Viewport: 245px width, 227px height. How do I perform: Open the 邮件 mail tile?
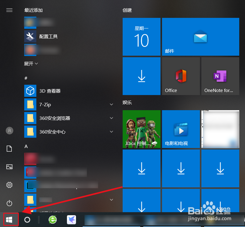pos(200,37)
